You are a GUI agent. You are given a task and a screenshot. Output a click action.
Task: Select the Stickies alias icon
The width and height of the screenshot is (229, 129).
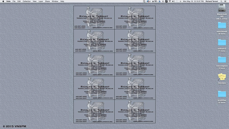point(222,77)
